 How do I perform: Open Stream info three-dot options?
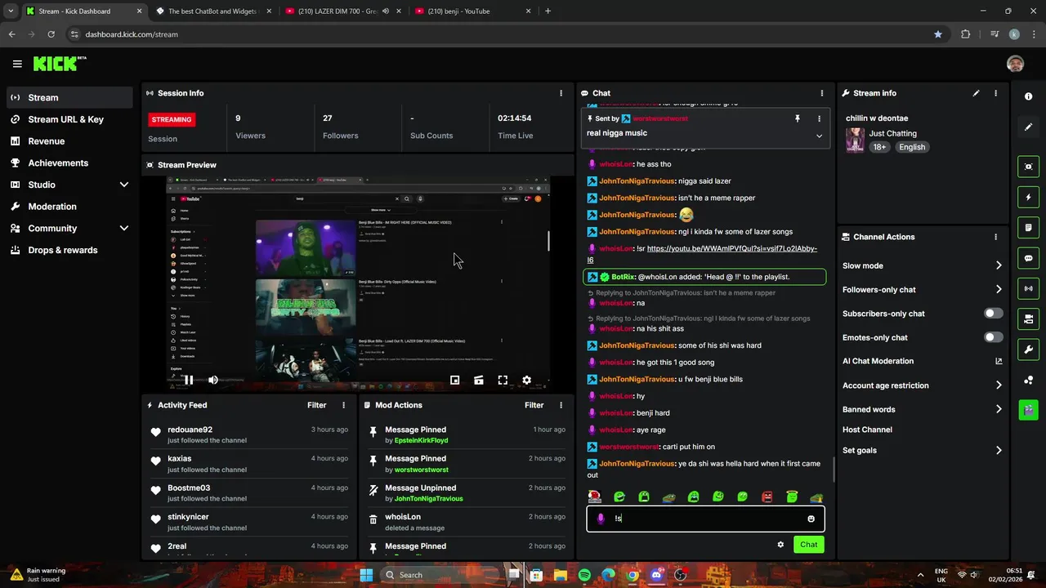click(x=995, y=93)
